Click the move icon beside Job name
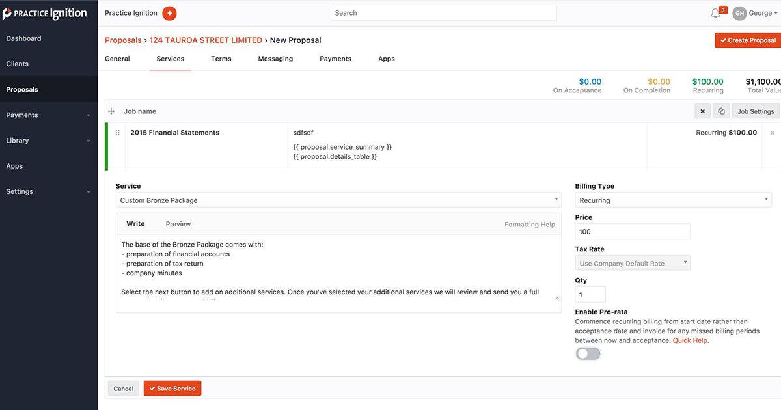The height and width of the screenshot is (410, 781). pyautogui.click(x=111, y=111)
